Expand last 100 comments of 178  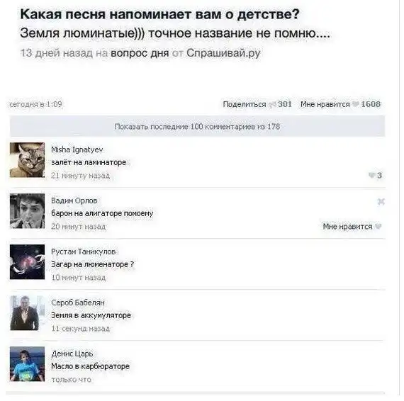click(x=197, y=126)
